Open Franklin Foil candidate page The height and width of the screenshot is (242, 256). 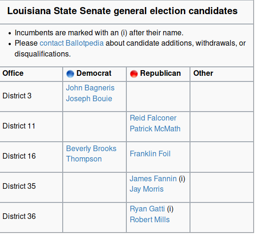[150, 153]
